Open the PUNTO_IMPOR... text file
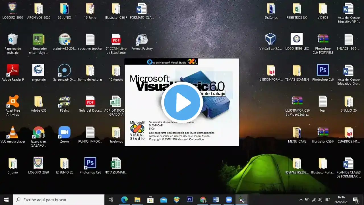The image size is (364, 205). tap(90, 132)
